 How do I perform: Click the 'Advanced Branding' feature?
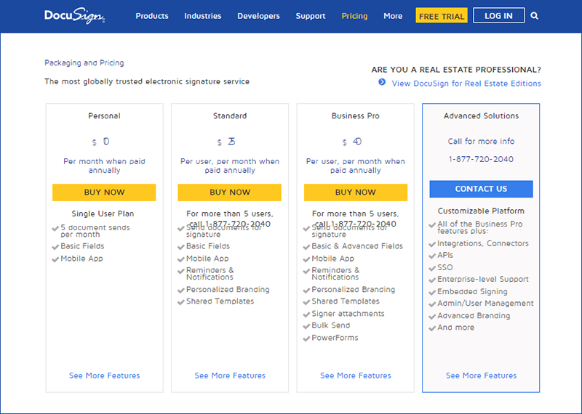click(474, 316)
